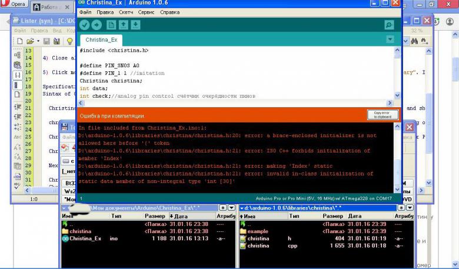Open left panel directory history dropdown arrow
Viewport: 459px width, 269px height.
(x=231, y=208)
